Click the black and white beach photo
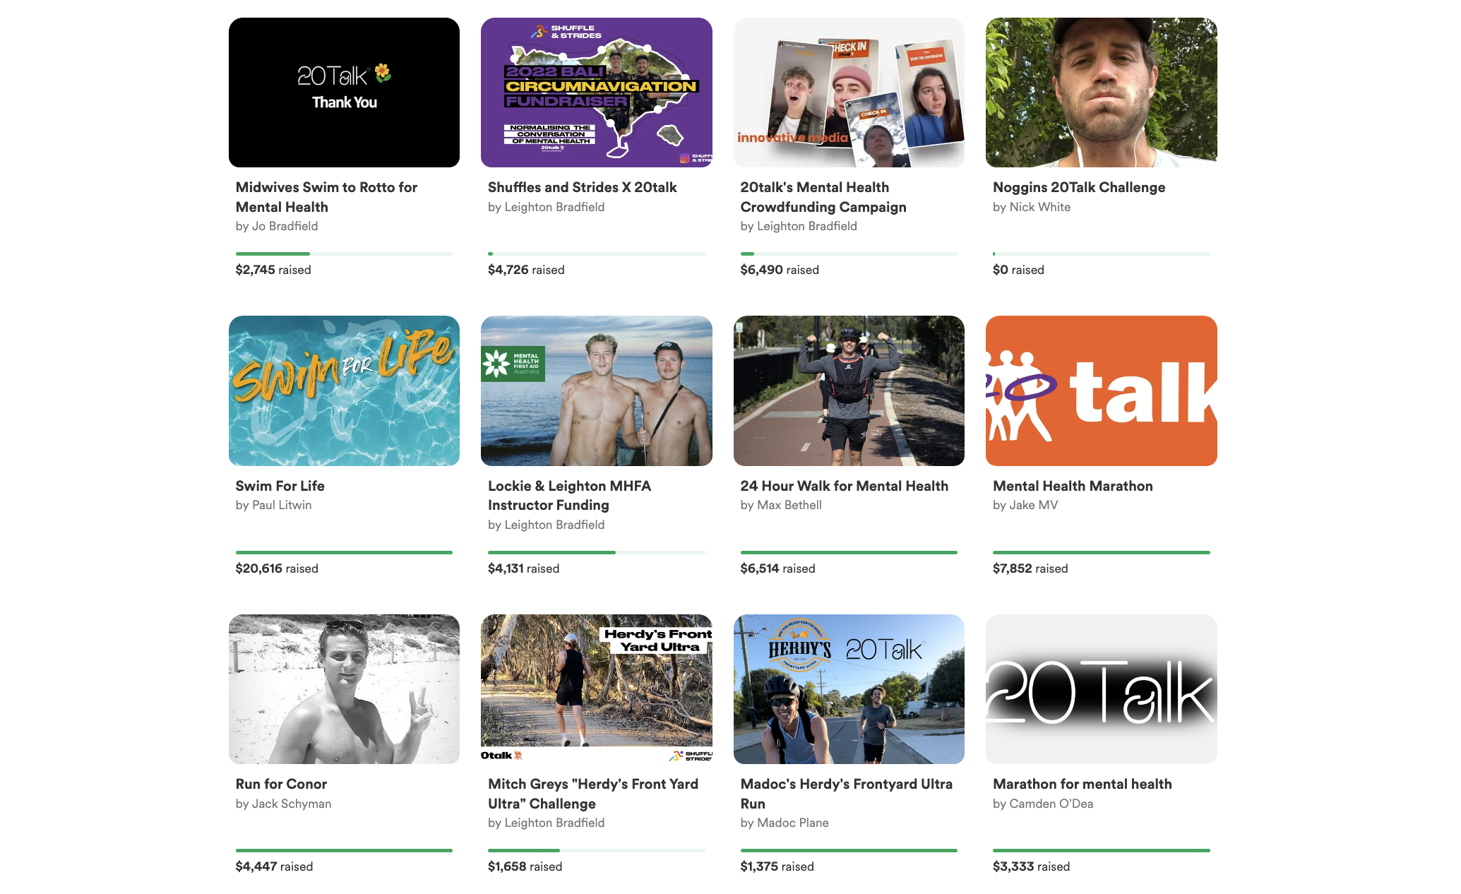Viewport: 1461px width, 894px height. coord(344,689)
